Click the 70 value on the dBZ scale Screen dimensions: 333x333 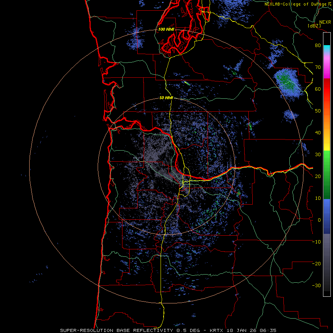(x=318, y=67)
